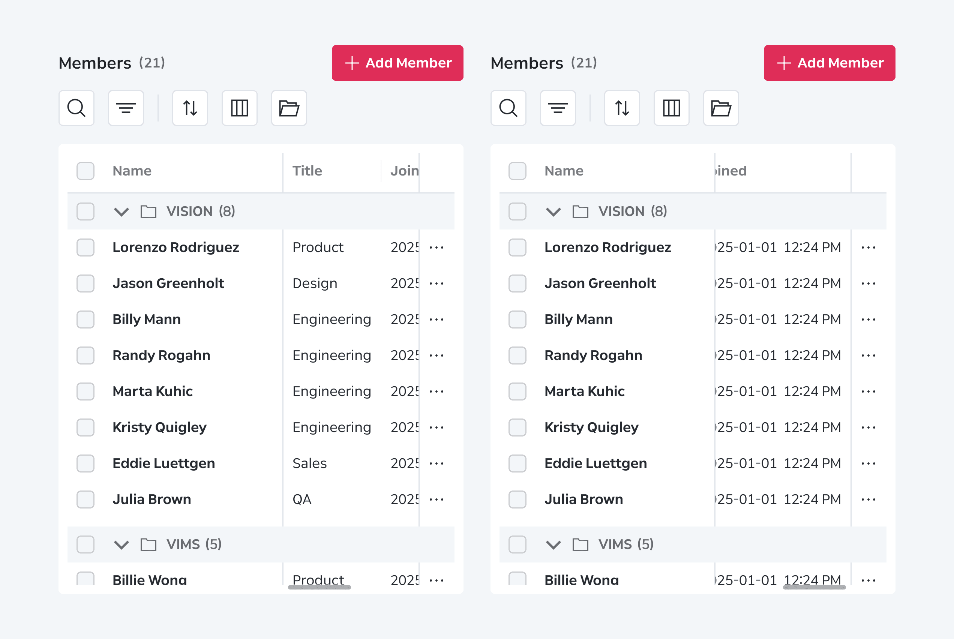
Task: Click the right table horizontal scrollbar thumb
Action: pos(814,587)
